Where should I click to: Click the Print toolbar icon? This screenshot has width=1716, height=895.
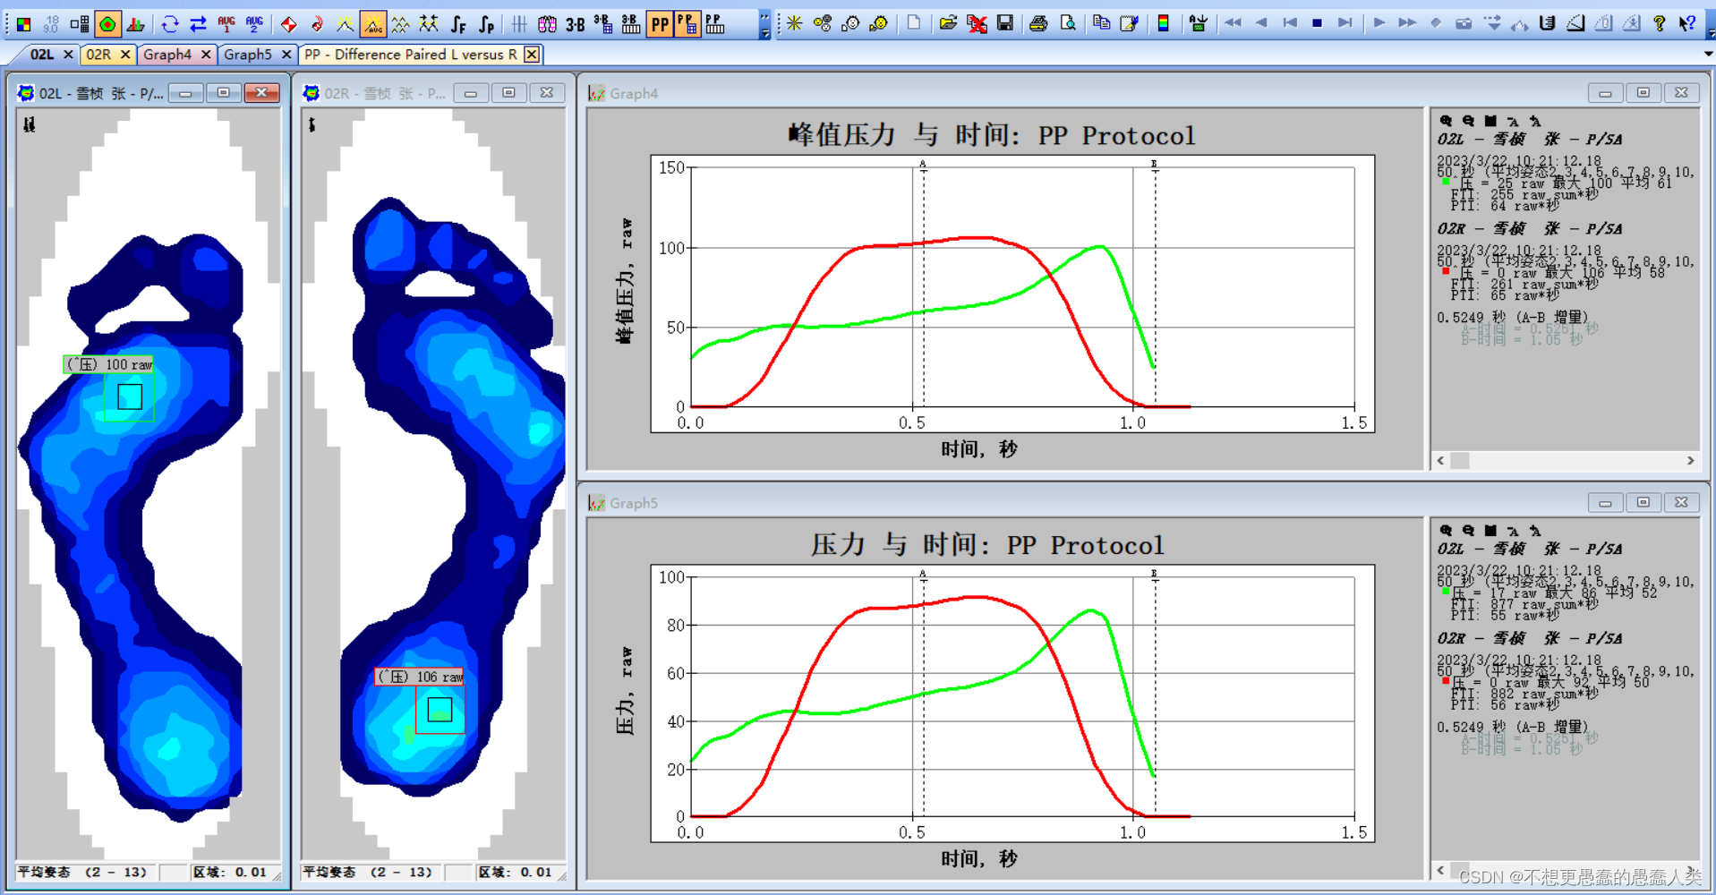(1037, 24)
